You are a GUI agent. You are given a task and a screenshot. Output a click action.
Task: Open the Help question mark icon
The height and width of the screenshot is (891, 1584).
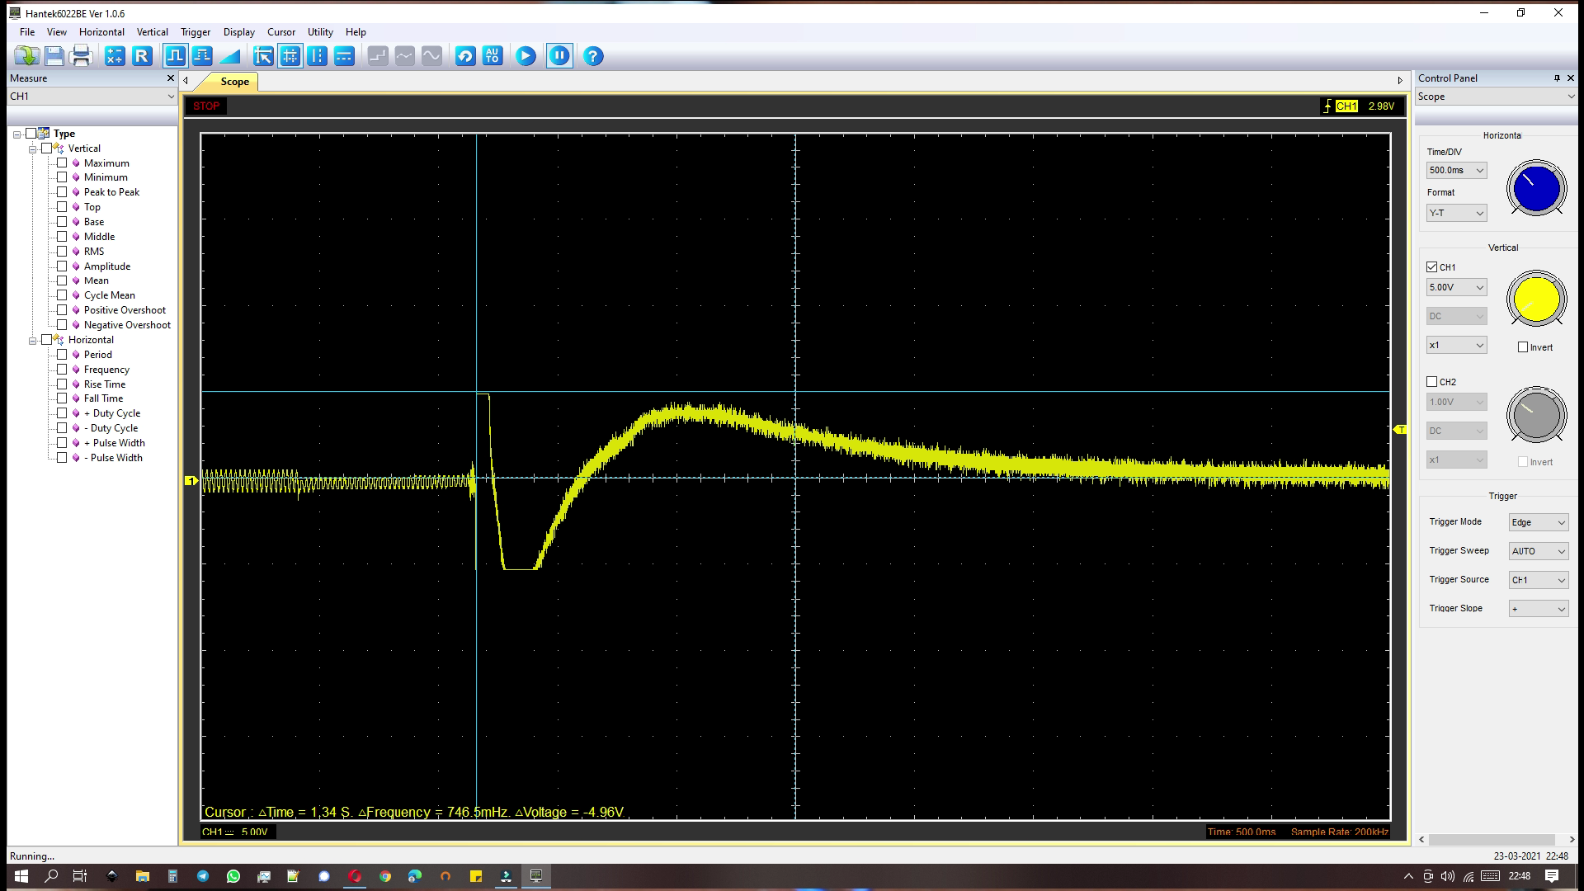click(x=593, y=56)
